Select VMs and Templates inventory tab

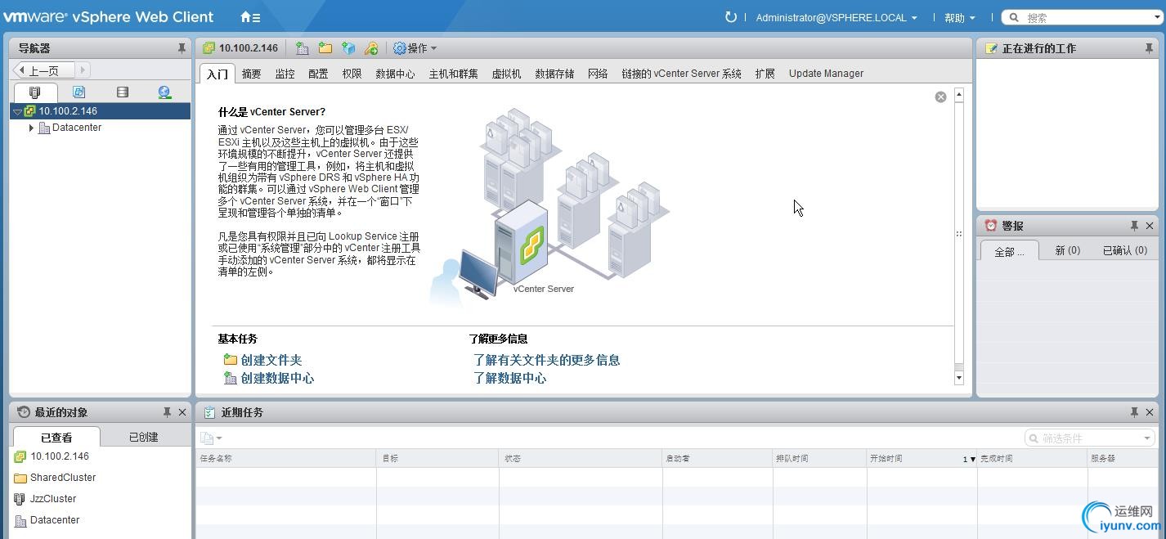point(78,92)
